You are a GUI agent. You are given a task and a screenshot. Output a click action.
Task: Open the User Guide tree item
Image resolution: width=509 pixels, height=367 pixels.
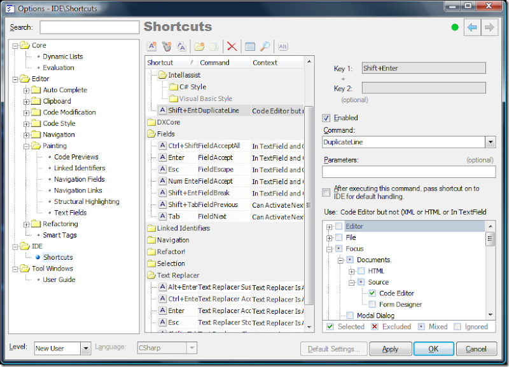pyautogui.click(x=59, y=279)
